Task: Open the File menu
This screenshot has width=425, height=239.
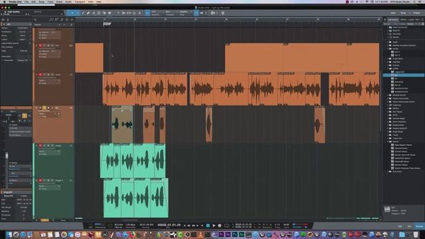Action: 27,1
